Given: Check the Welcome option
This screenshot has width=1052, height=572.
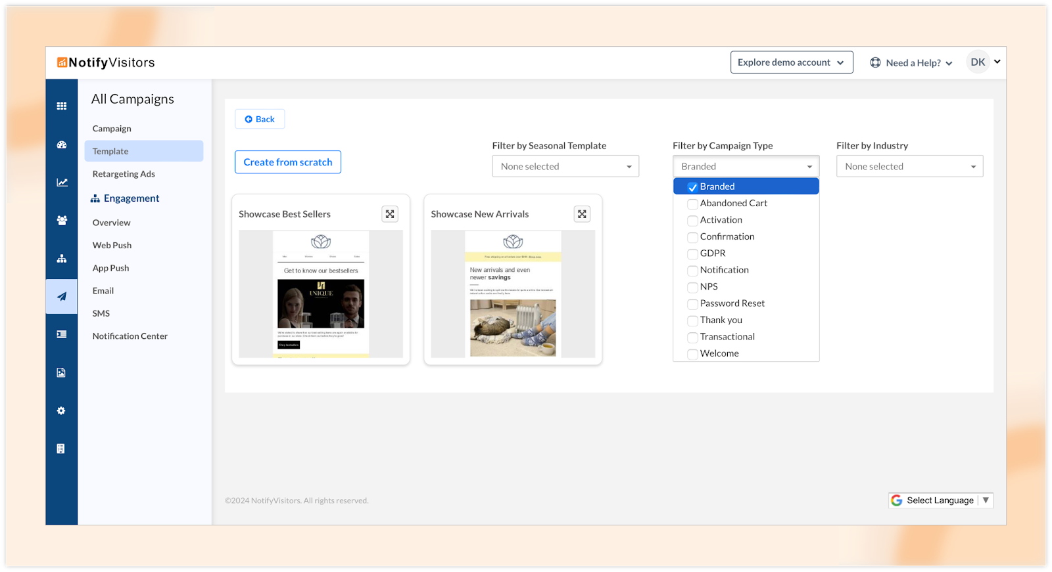Looking at the screenshot, I should pos(692,354).
